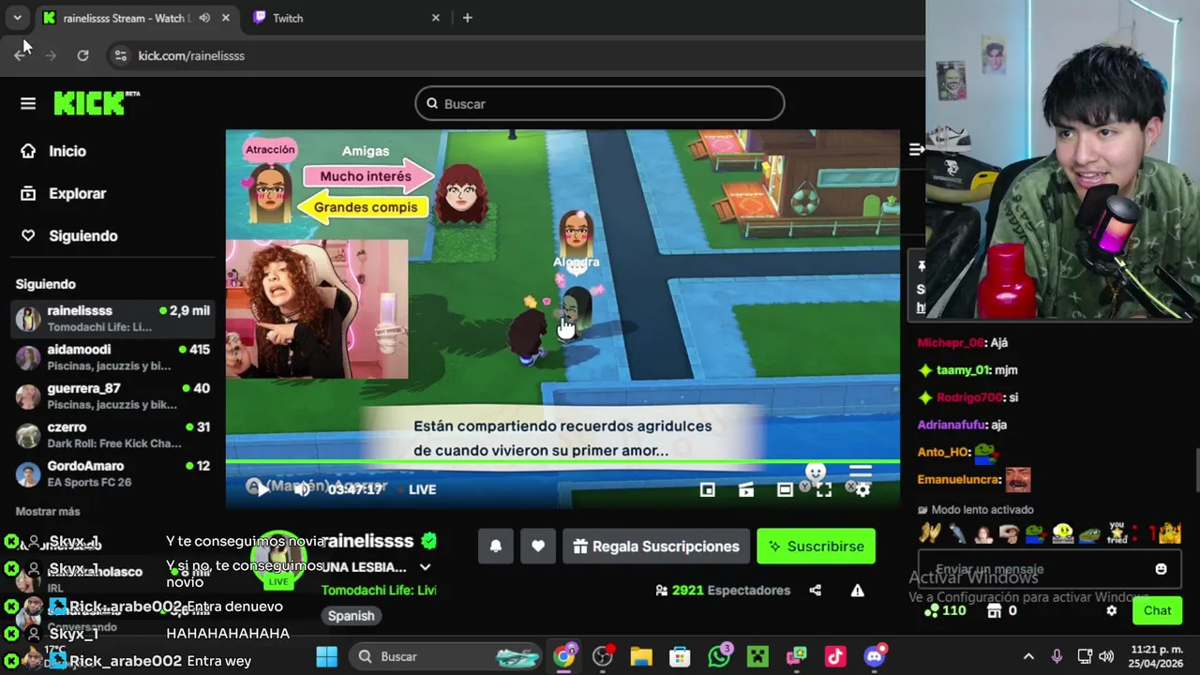This screenshot has height=675, width=1200.
Task: Click username Emanueluncra in chat
Action: (958, 481)
